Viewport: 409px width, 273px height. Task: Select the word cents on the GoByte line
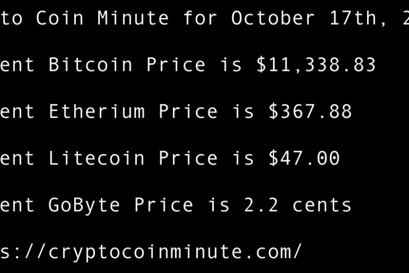pos(322,205)
